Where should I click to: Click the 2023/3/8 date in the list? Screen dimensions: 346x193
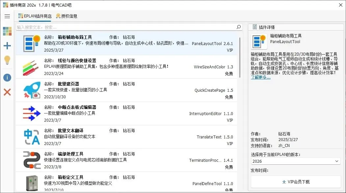(53, 167)
